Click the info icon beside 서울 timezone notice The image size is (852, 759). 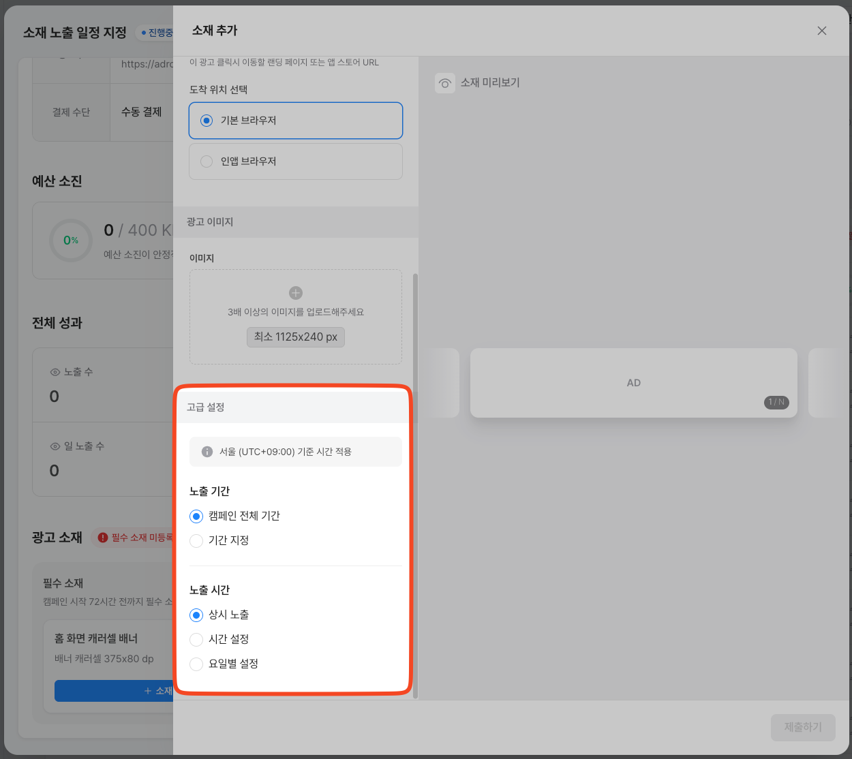[207, 452]
